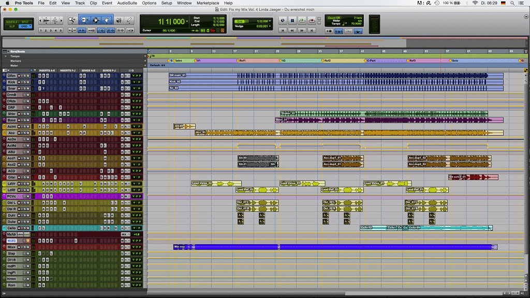Click Go to End transport button

[312, 31]
